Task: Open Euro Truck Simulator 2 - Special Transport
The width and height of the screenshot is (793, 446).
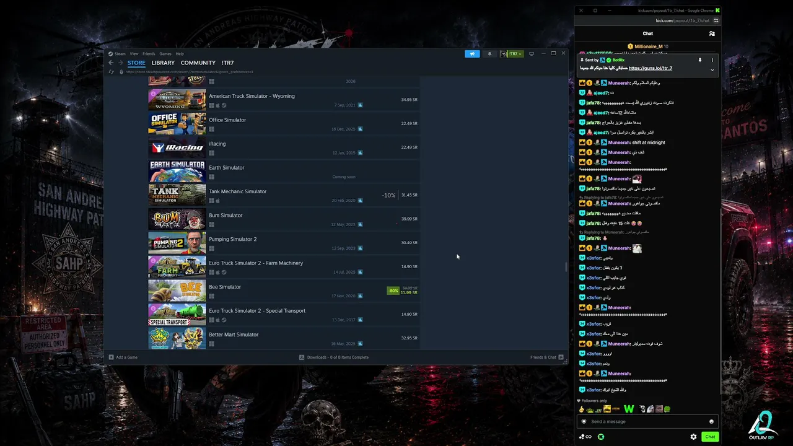Action: click(283, 314)
